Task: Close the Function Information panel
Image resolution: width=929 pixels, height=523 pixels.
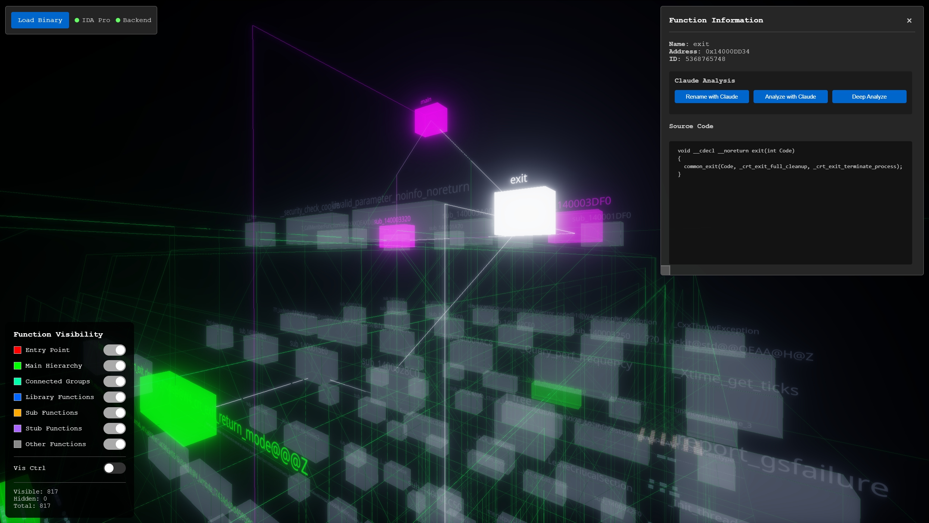Action: pyautogui.click(x=909, y=21)
